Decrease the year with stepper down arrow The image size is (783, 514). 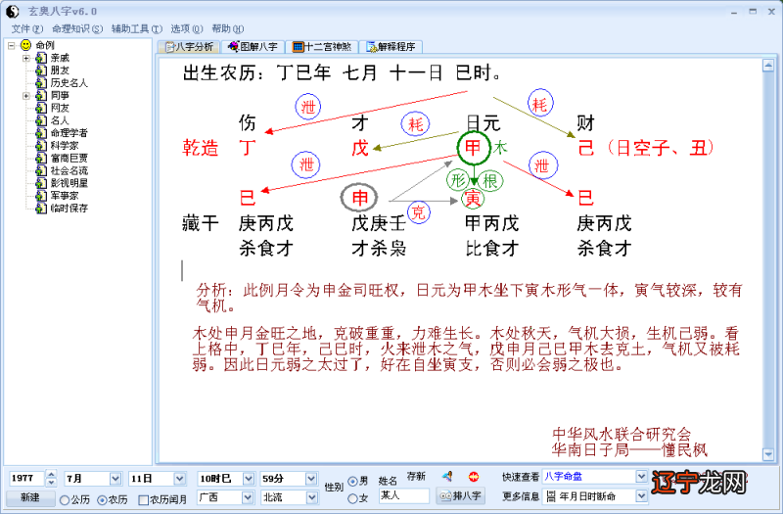click(51, 483)
